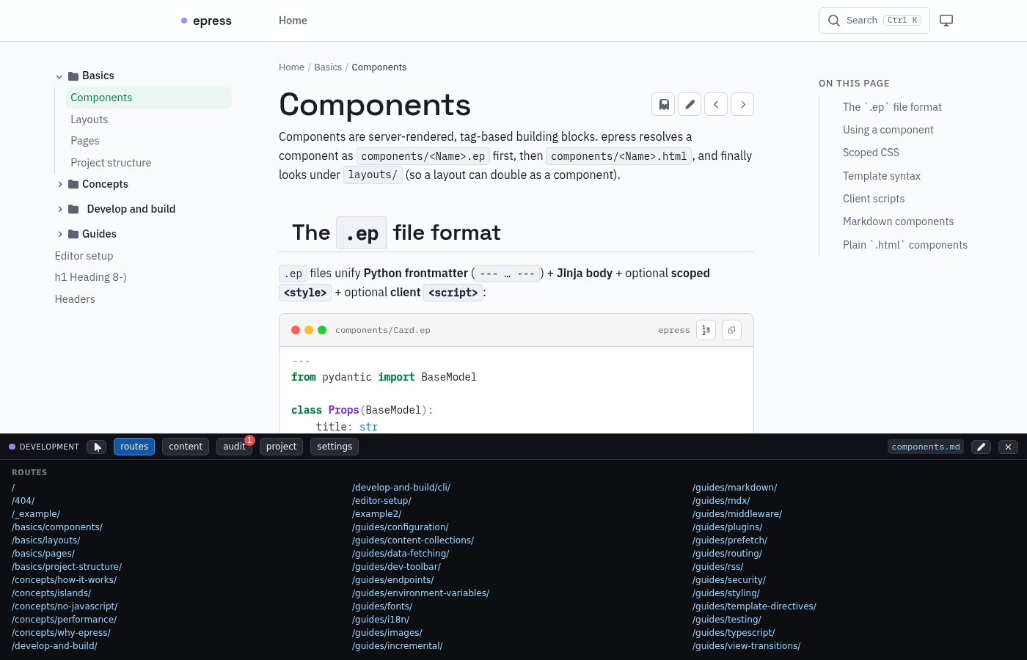Open the audit tab with the notification badge

tap(235, 447)
